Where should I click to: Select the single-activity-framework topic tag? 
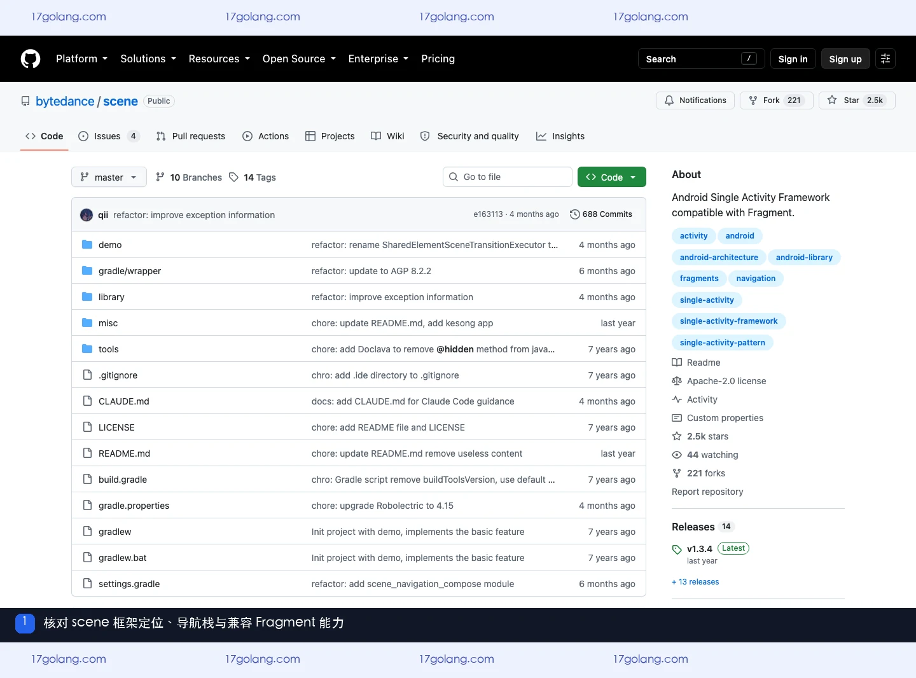[729, 321]
